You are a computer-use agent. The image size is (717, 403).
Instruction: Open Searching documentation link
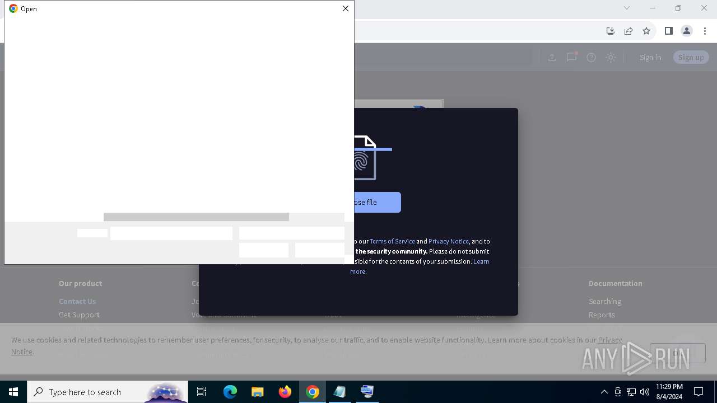(x=605, y=301)
